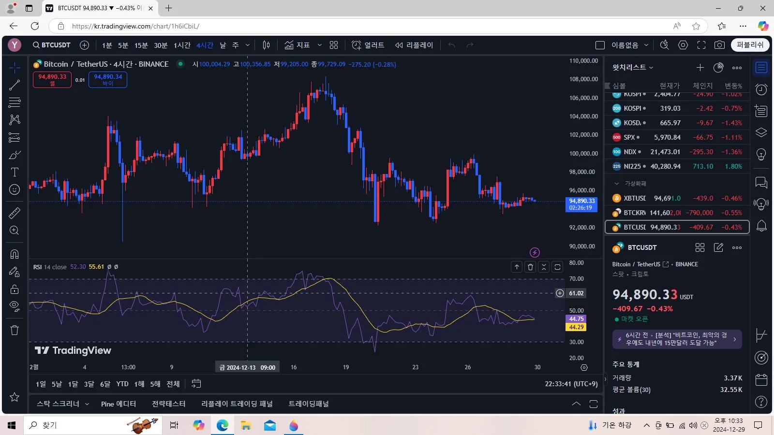Expand the timeframe interval dropdown chevron

(x=248, y=45)
